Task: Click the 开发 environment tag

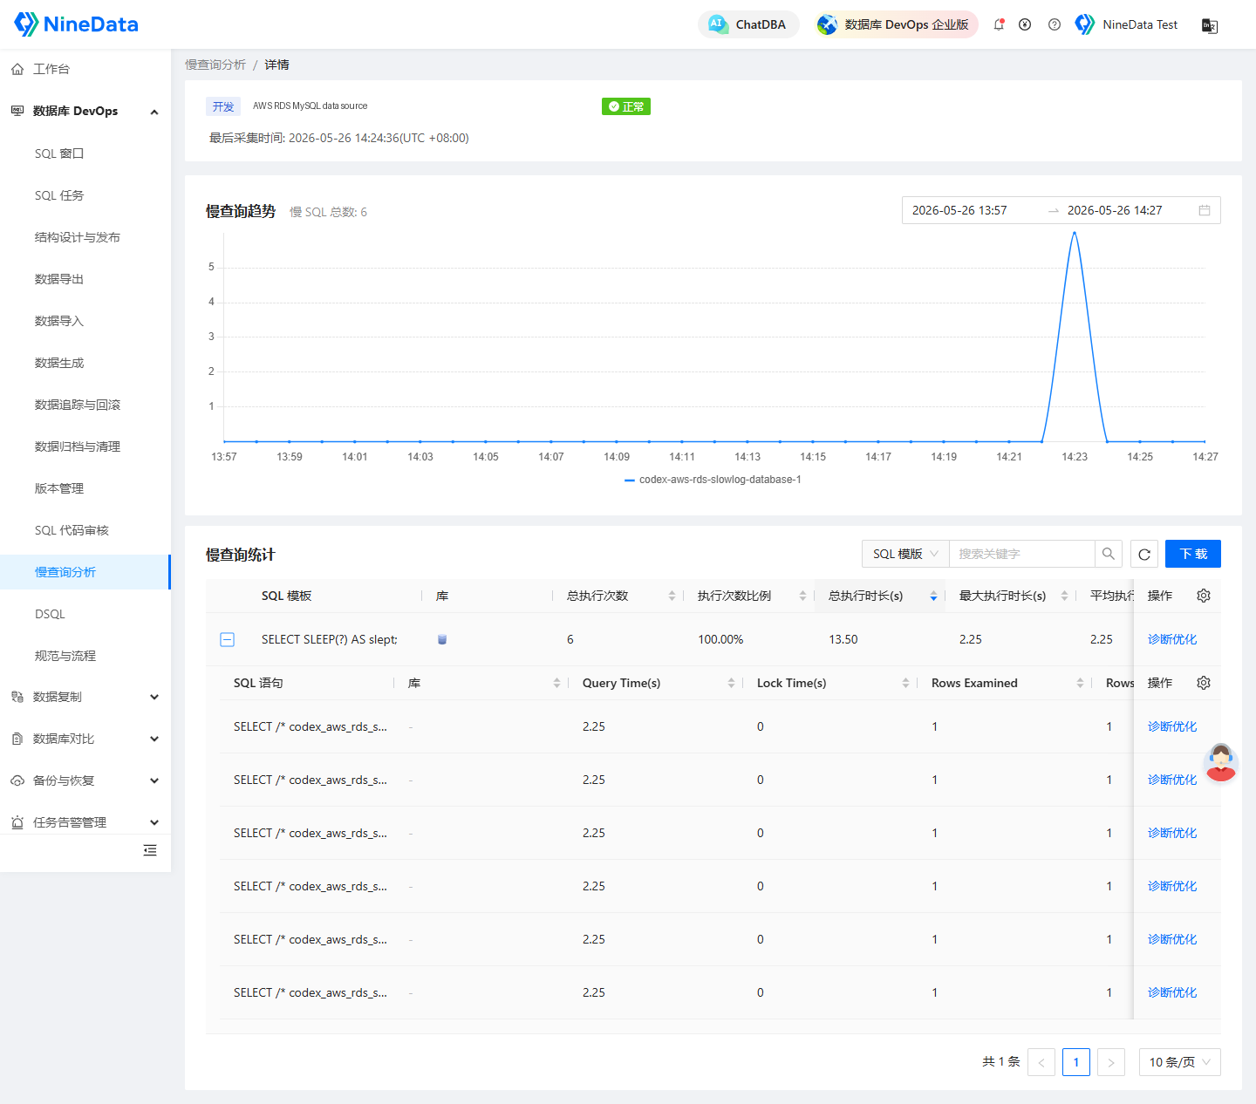Action: tap(223, 106)
